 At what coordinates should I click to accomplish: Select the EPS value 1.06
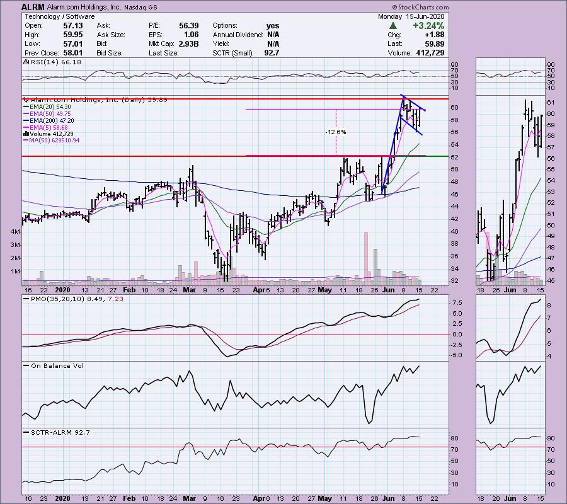click(x=192, y=35)
